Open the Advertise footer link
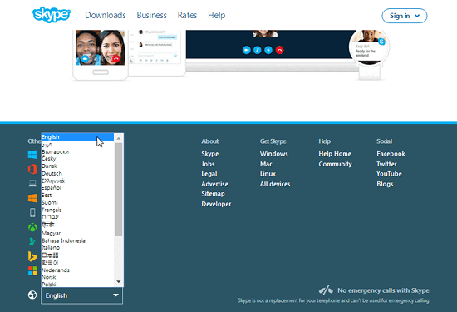The height and width of the screenshot is (312, 457). click(x=214, y=184)
